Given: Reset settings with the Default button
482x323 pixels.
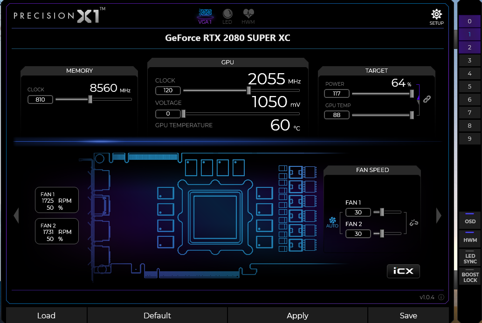Looking at the screenshot, I should 157,316.
